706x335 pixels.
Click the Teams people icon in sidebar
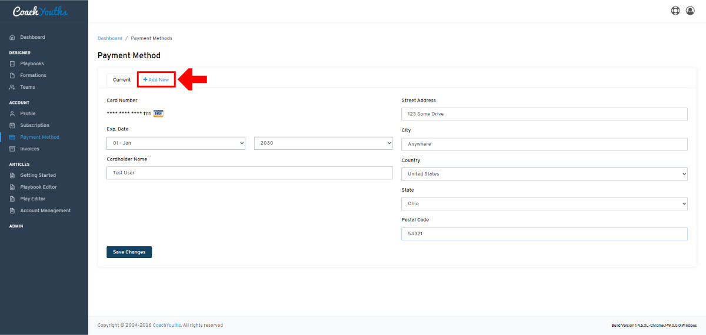[12, 87]
